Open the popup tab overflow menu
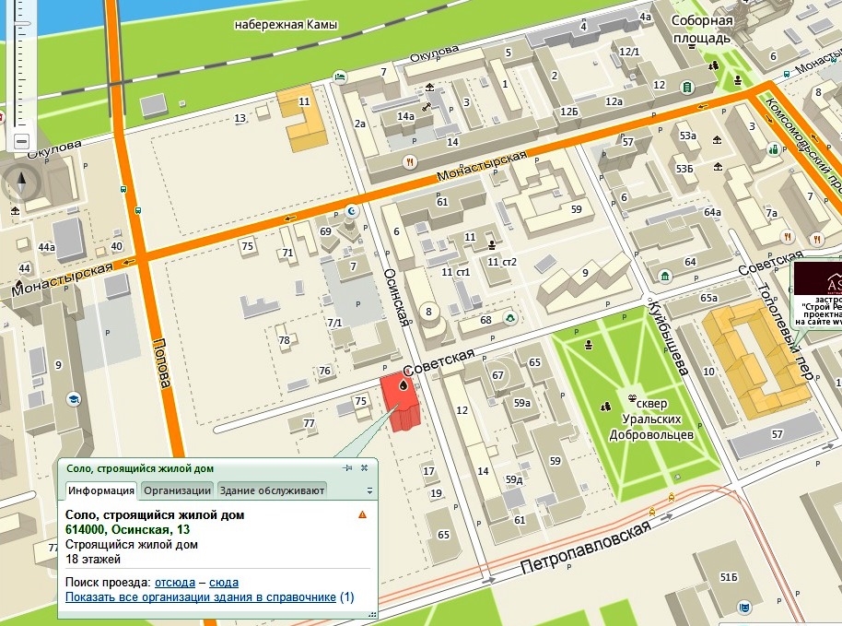This screenshot has height=626, width=842. tap(369, 490)
